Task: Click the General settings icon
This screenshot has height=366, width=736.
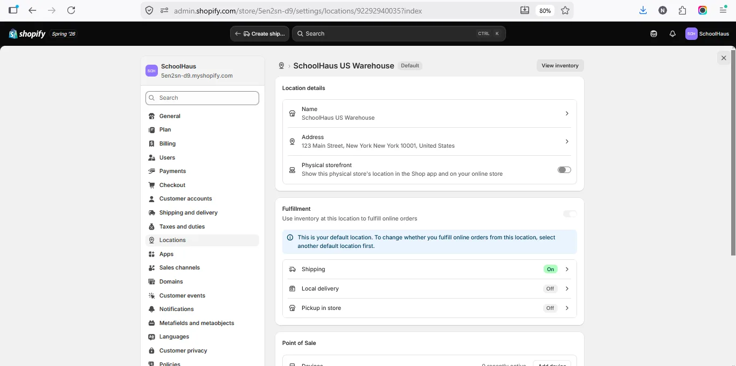Action: coord(152,116)
